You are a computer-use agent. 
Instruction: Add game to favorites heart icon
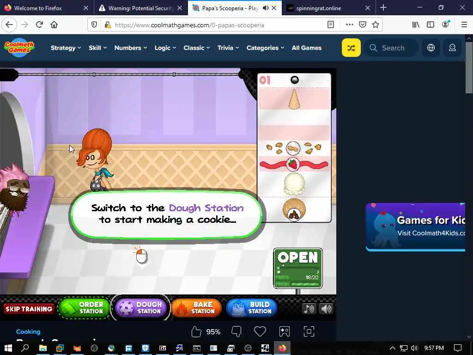[x=260, y=331]
